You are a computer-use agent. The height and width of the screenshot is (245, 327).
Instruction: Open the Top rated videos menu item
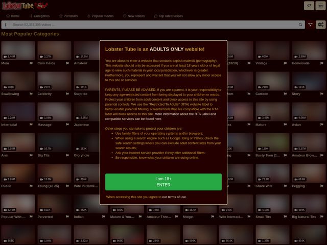(x=169, y=16)
